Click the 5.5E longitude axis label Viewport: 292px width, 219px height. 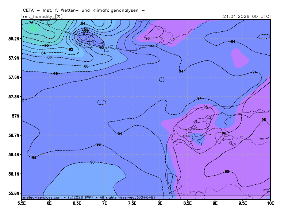22,203
